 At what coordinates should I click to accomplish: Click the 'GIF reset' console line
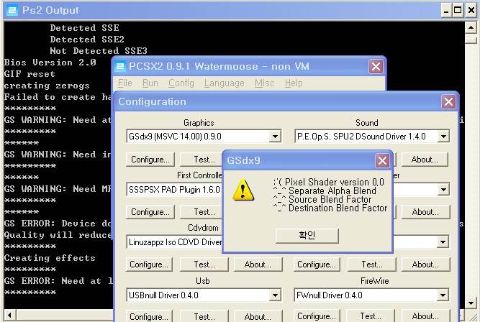pyautogui.click(x=30, y=74)
